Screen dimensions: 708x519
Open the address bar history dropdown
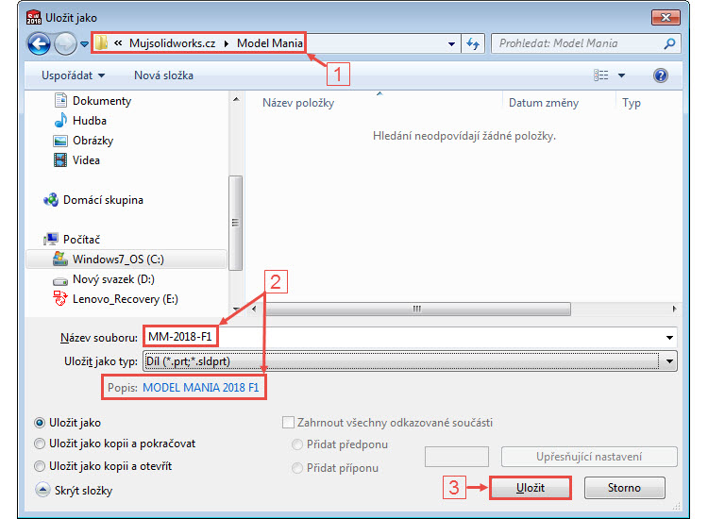(451, 43)
